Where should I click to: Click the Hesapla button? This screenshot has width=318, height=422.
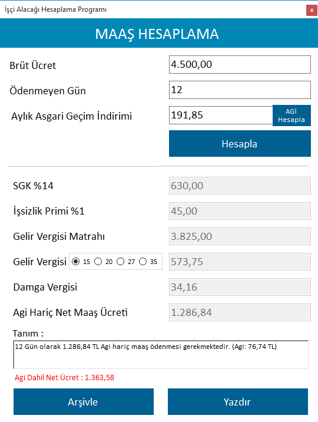tap(240, 144)
